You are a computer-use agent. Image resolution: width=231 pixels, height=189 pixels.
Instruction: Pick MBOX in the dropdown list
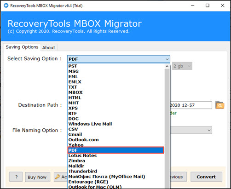pos(116,92)
